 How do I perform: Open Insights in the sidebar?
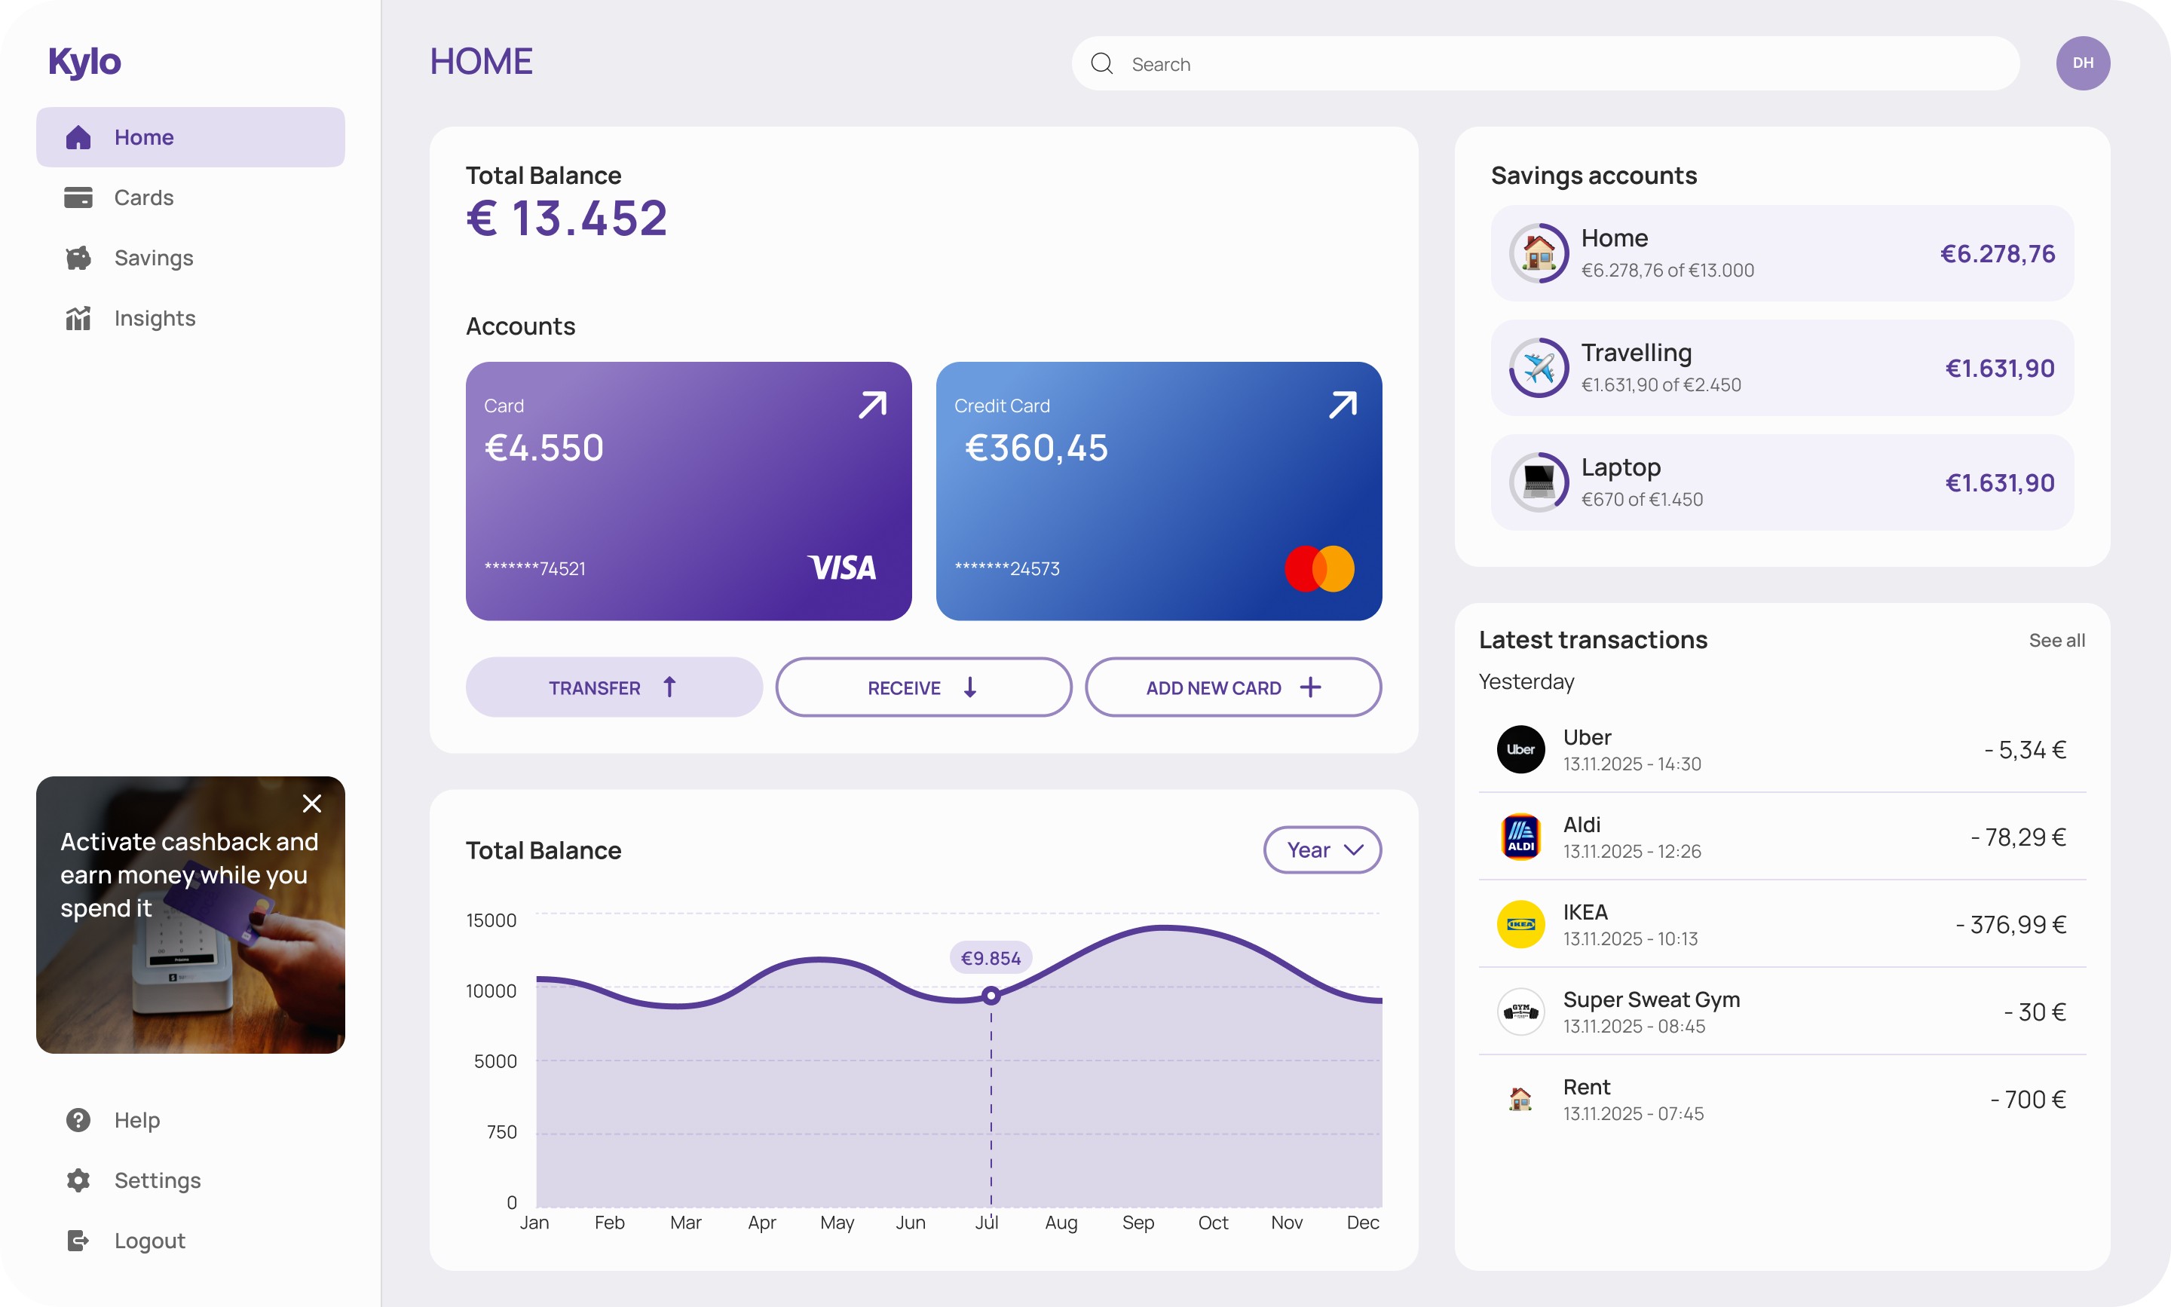154,318
